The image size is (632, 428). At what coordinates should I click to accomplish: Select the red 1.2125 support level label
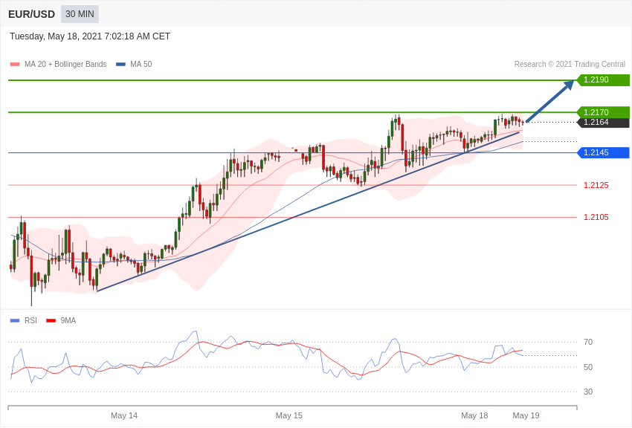(x=596, y=185)
